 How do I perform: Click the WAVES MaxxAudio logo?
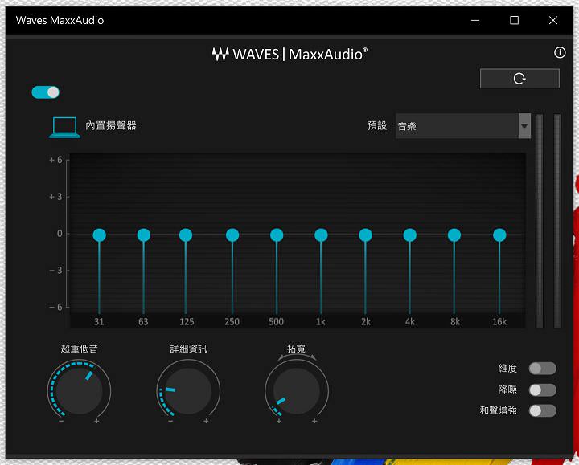pos(289,55)
